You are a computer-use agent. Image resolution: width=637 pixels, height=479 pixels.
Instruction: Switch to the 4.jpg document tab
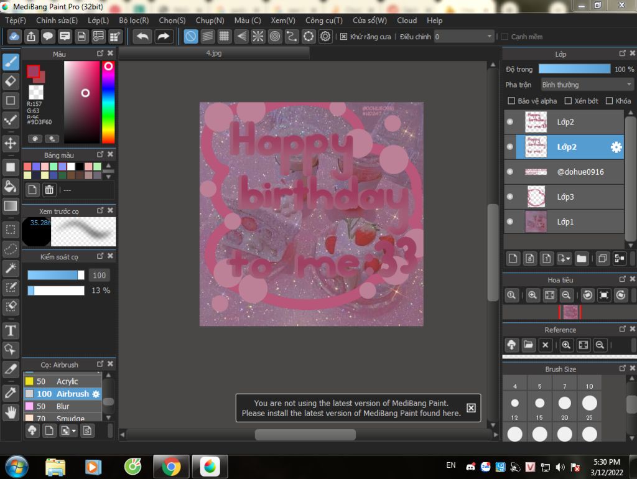click(214, 53)
